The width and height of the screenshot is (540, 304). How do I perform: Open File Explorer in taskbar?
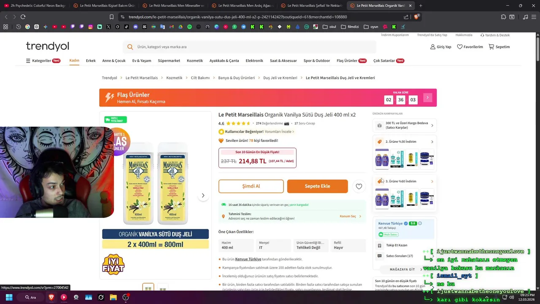113,297
